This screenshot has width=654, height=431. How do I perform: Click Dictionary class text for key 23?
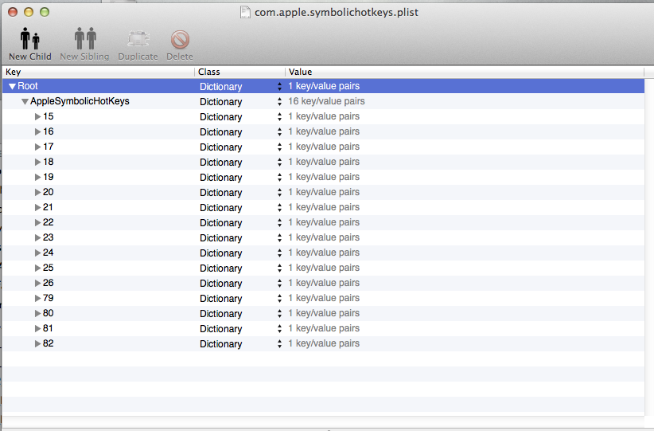click(220, 238)
